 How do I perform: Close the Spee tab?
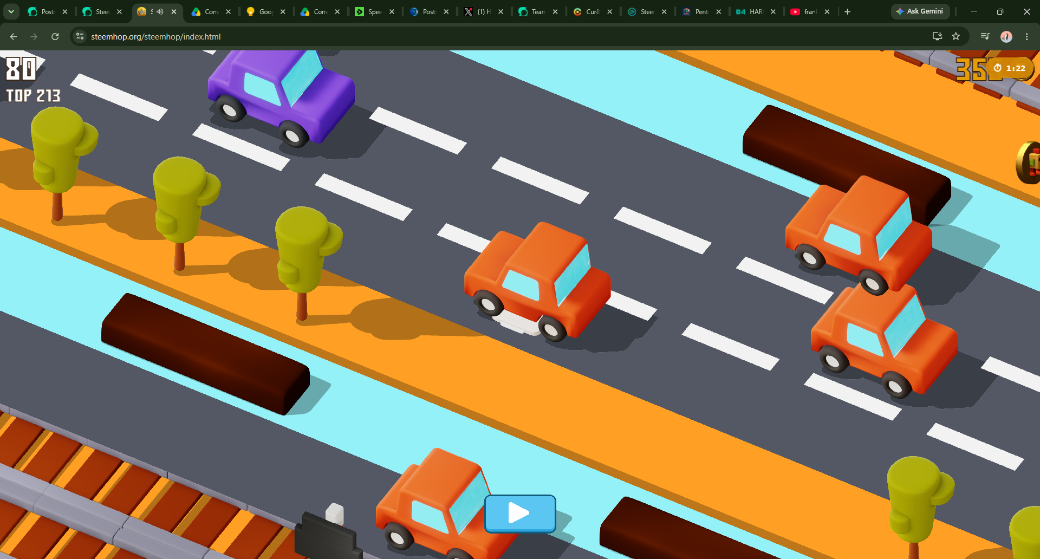(392, 11)
